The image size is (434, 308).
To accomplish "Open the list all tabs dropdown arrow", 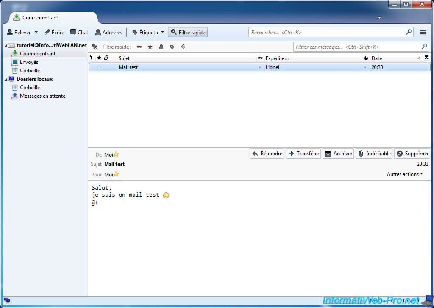I will click(379, 18).
